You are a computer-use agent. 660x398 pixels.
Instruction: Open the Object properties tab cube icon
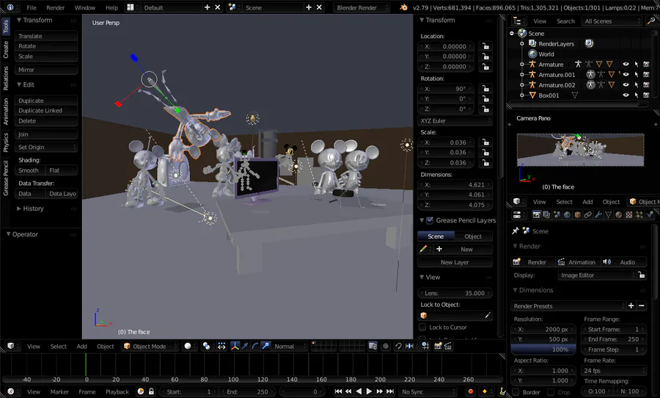coord(578,215)
